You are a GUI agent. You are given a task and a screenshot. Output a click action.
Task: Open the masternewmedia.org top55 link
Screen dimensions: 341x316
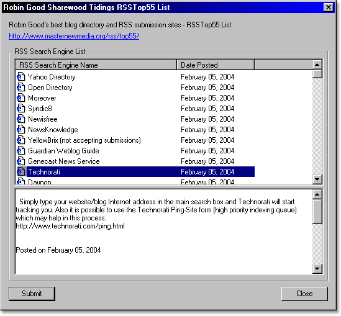pyautogui.click(x=74, y=36)
